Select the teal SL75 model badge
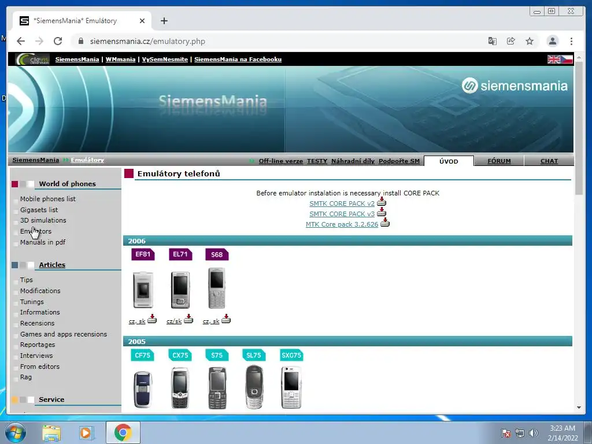This screenshot has width=592, height=444. 254,356
